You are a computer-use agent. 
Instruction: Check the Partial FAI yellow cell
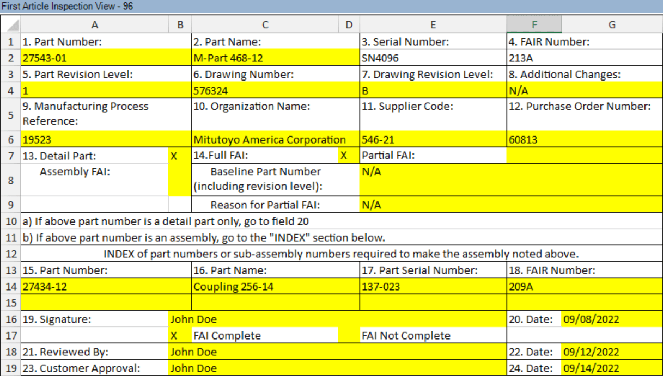[x=584, y=156]
